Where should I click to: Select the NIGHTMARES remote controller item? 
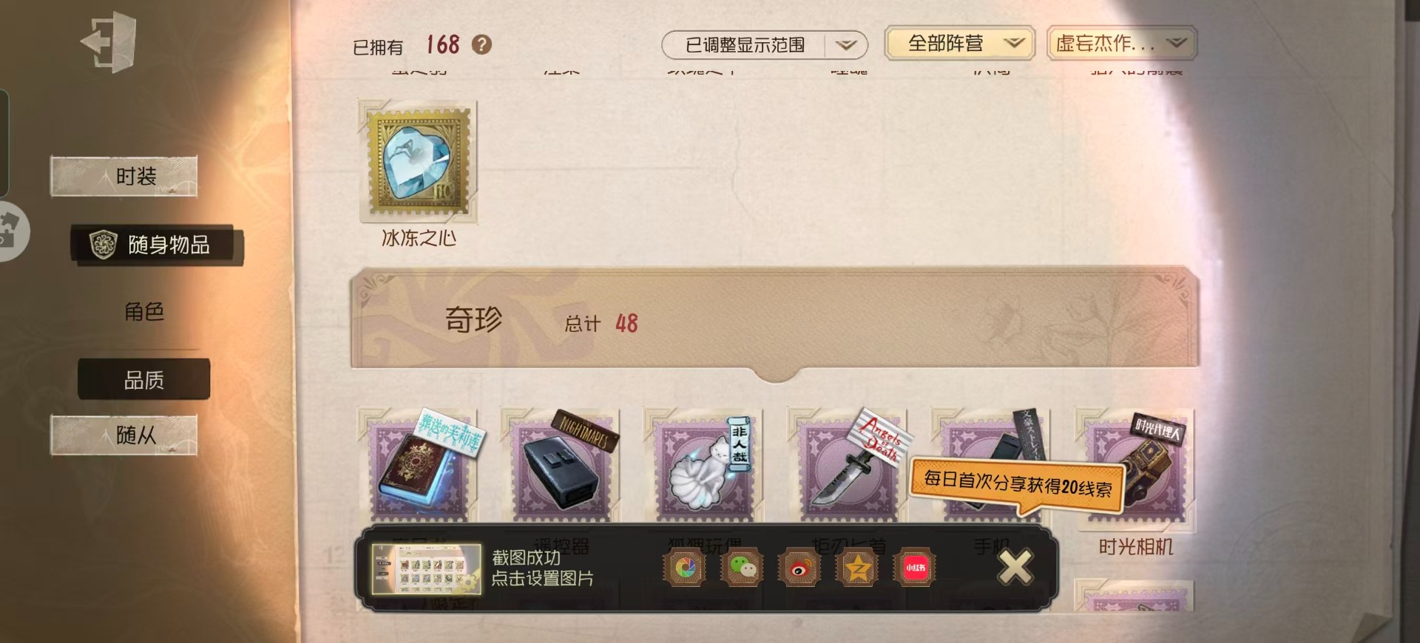click(561, 466)
